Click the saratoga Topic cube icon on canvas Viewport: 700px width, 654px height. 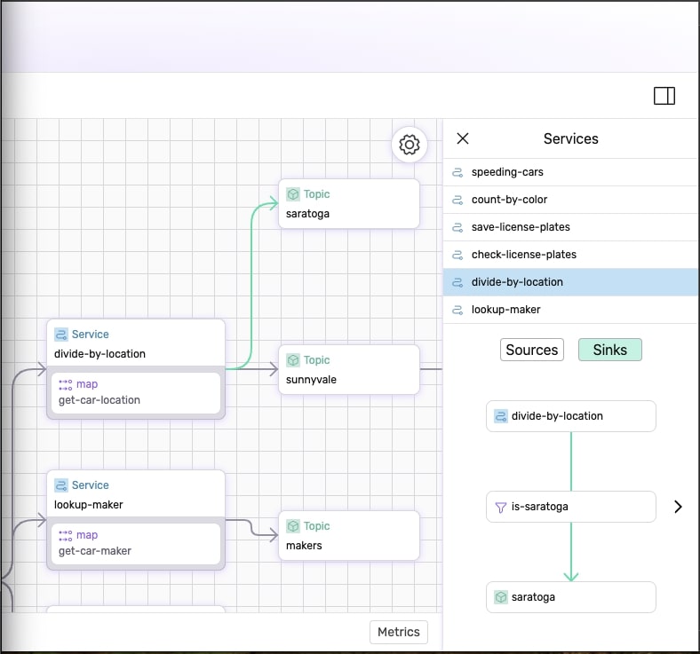click(293, 194)
